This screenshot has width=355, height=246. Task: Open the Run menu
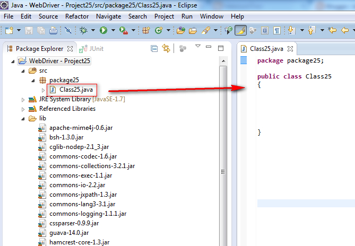coord(187,16)
